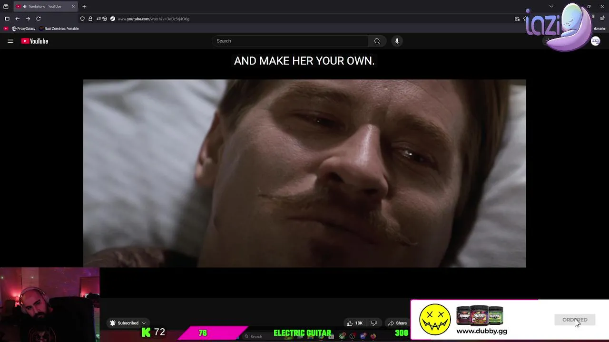Click the shield tracking protection icon
This screenshot has width=609, height=342.
[x=82, y=19]
